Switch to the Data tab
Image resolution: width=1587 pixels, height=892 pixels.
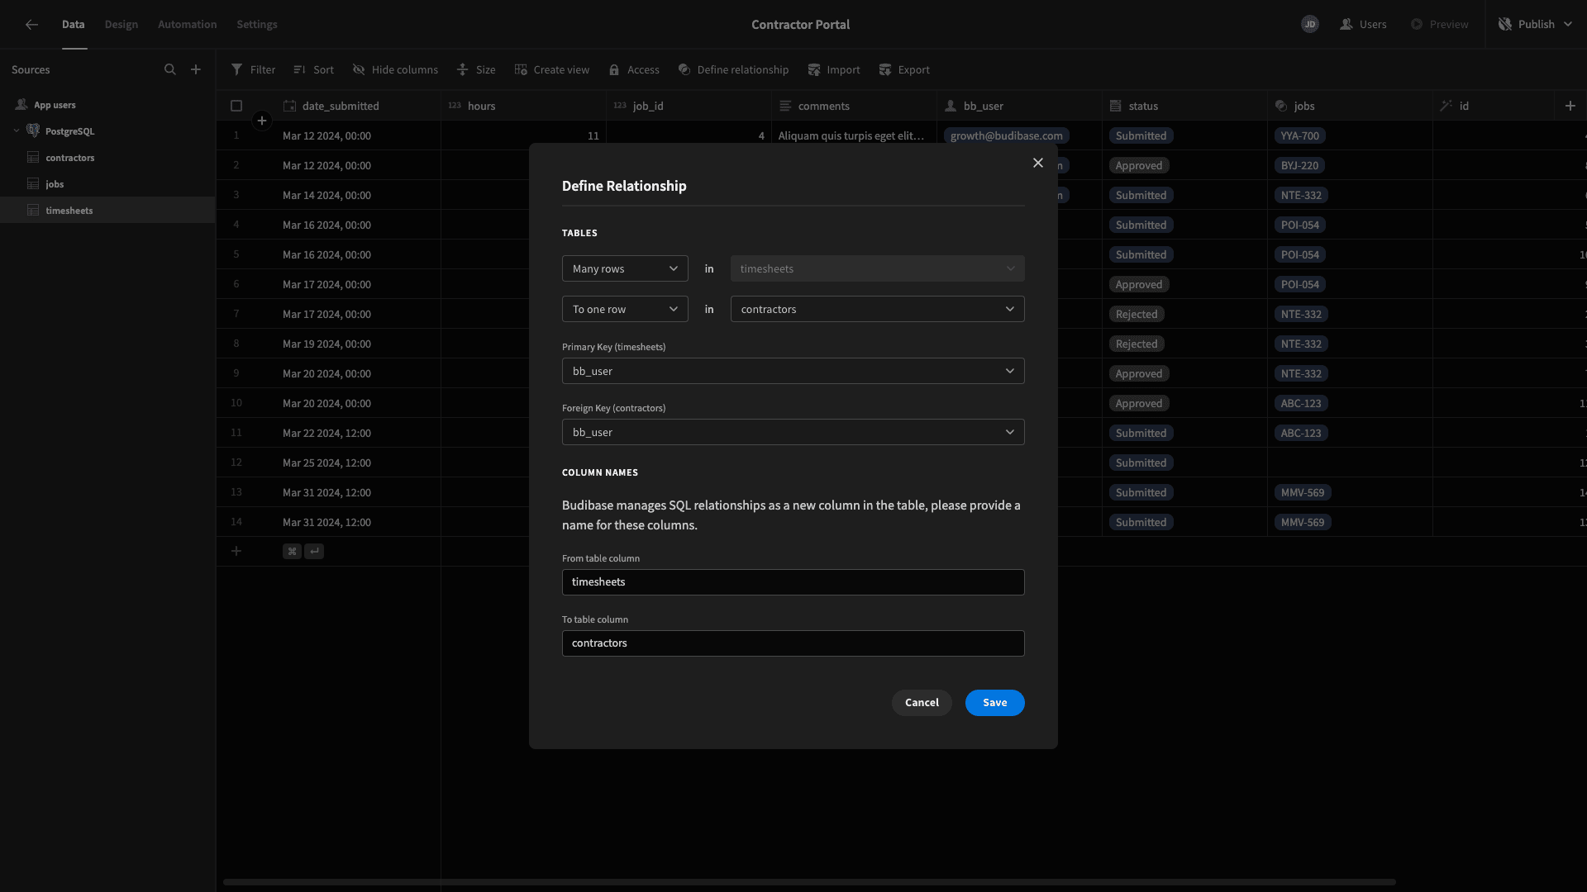(74, 25)
